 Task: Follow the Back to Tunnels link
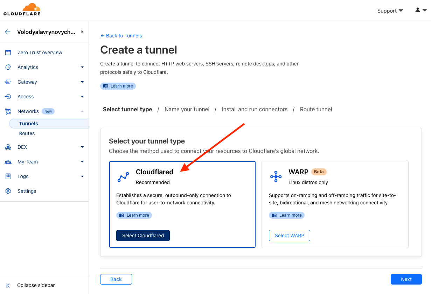pos(121,36)
